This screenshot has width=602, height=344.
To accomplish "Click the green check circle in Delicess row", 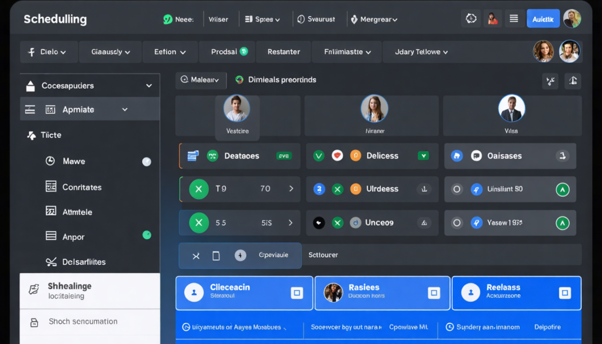I will point(319,156).
